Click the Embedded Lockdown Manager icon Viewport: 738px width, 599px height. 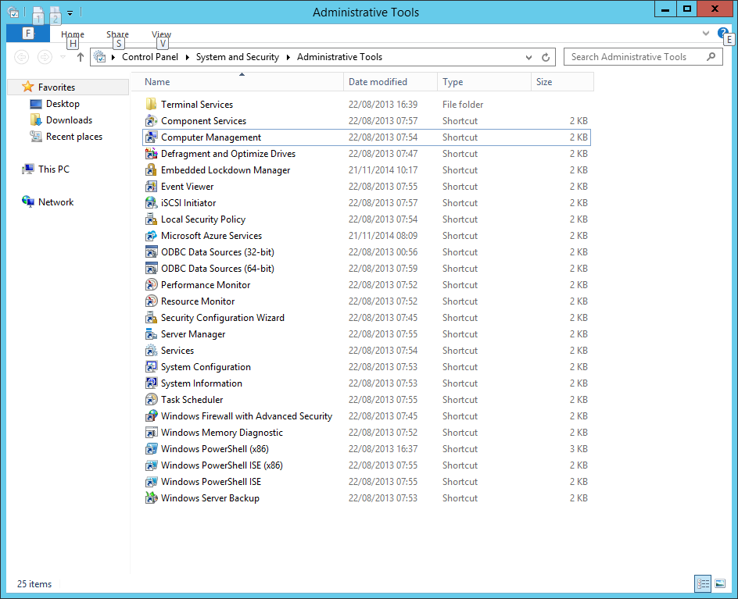tap(152, 170)
